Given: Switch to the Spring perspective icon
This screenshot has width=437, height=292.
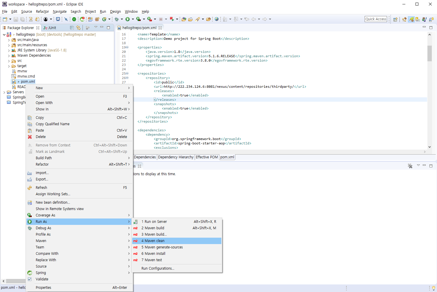Looking at the screenshot, I should tap(411, 19).
